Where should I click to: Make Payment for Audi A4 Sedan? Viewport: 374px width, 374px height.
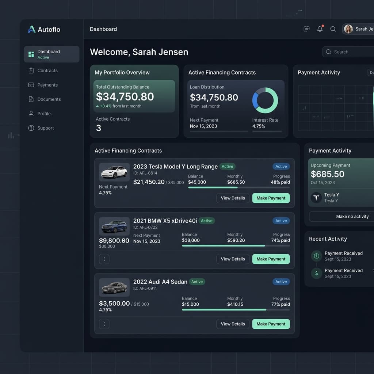271,324
